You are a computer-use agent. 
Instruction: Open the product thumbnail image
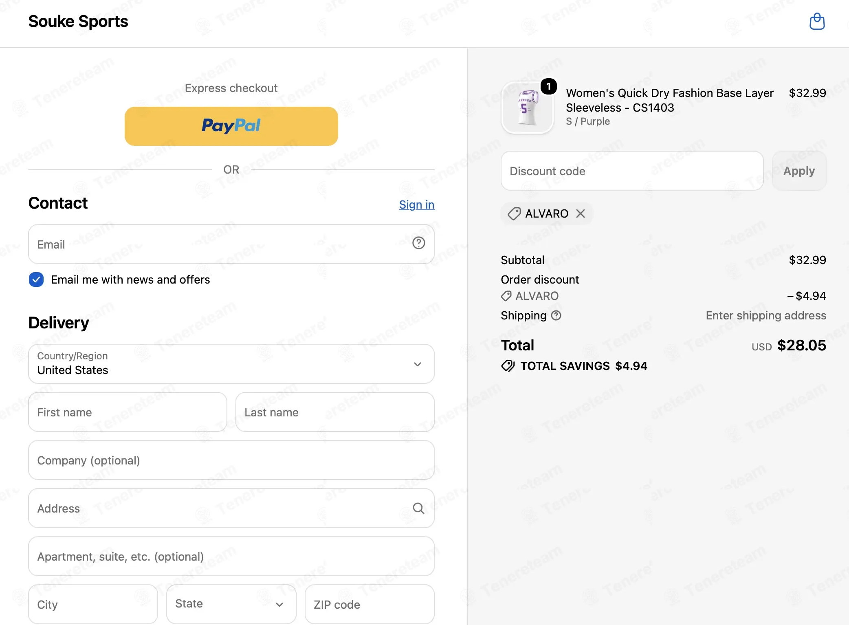(x=527, y=108)
